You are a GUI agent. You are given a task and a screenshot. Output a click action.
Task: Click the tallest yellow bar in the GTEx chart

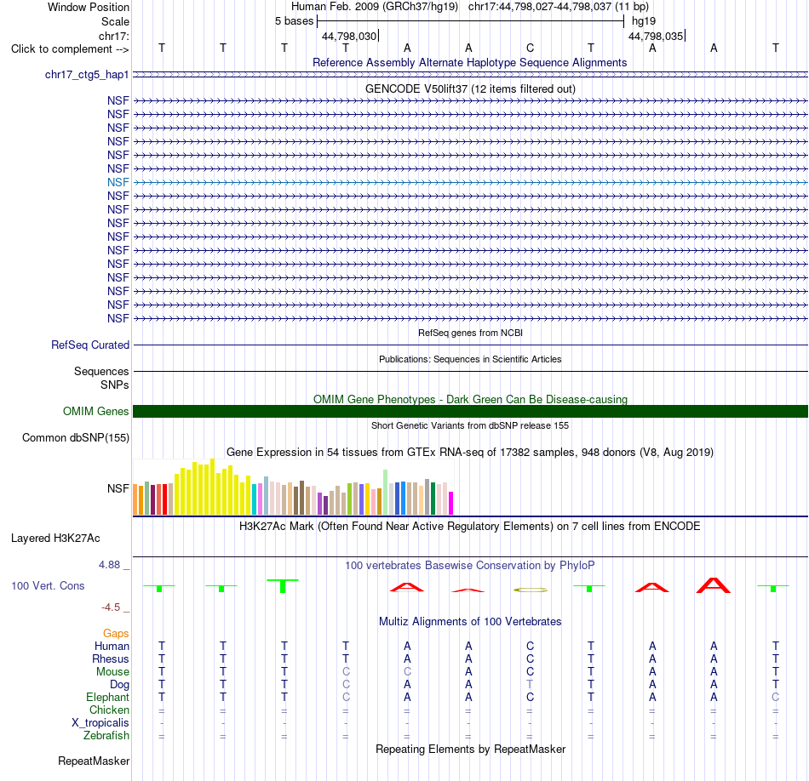[212, 487]
